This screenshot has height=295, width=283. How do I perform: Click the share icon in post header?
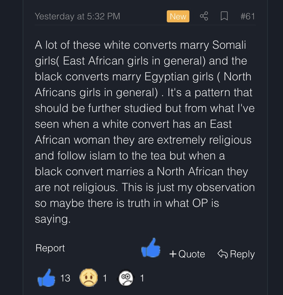(x=204, y=16)
